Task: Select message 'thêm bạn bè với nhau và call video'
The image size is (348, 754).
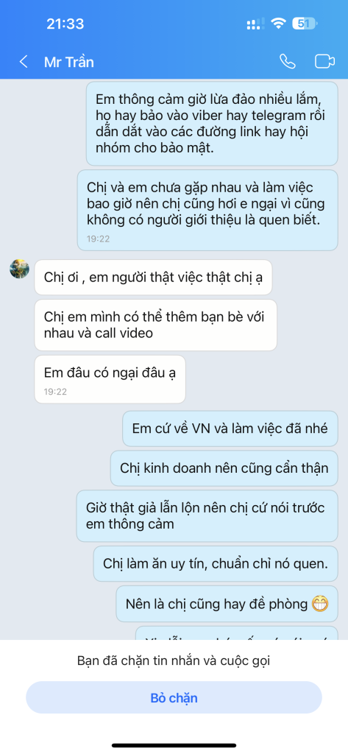Action: coord(156,325)
